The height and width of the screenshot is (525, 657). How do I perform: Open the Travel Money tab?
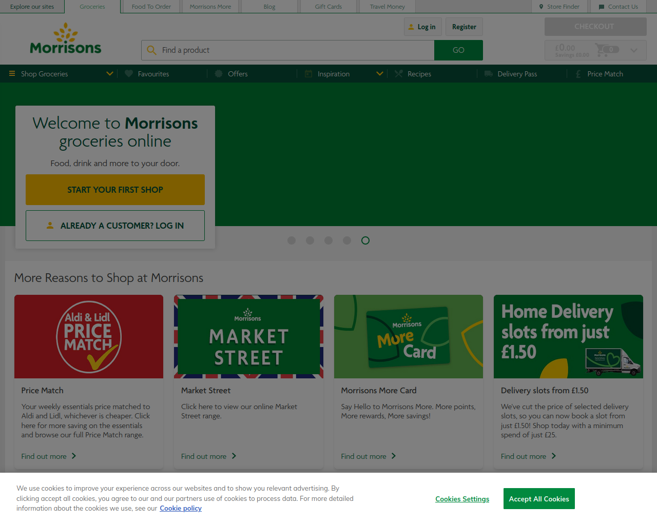[388, 7]
